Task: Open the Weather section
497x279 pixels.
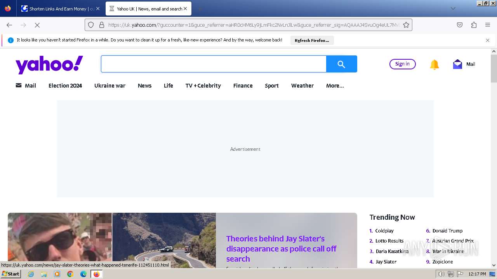Action: tap(302, 86)
